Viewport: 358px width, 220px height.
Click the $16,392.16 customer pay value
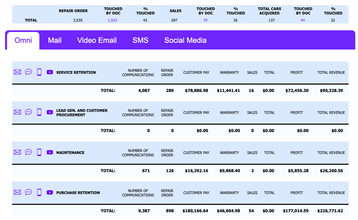pyautogui.click(x=196, y=171)
